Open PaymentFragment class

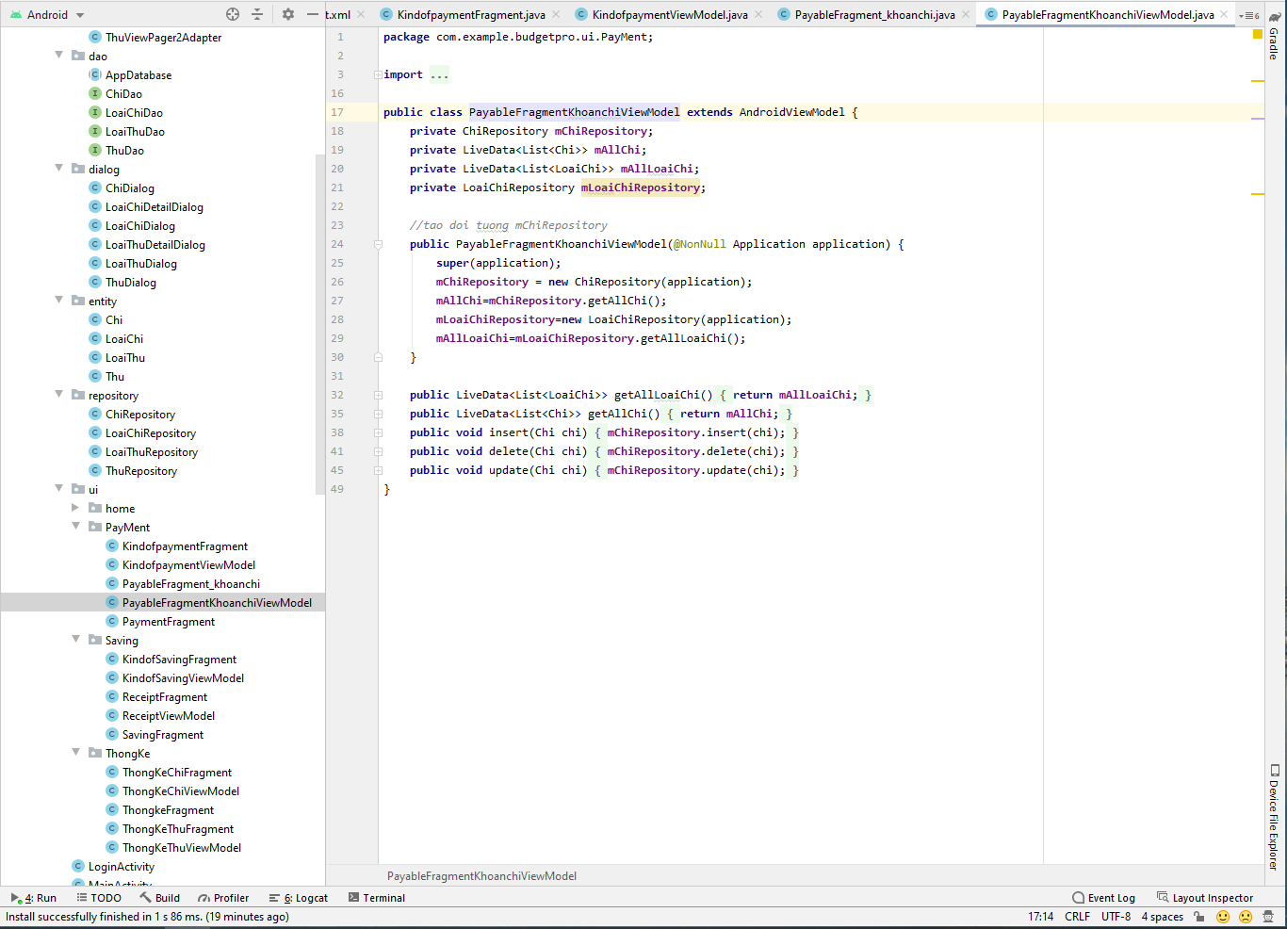coord(168,622)
